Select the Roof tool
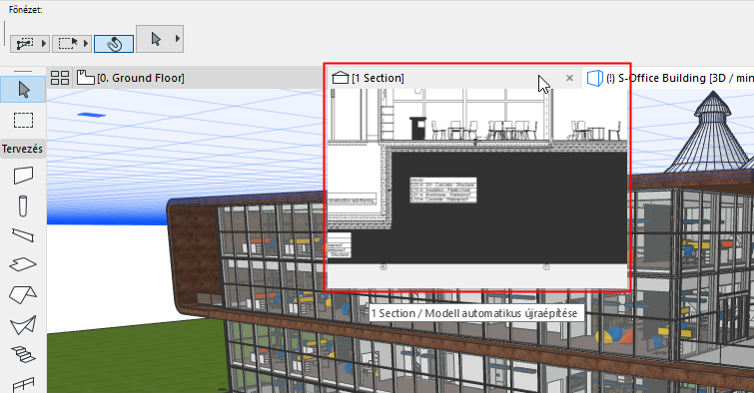The image size is (754, 393). tap(23, 294)
